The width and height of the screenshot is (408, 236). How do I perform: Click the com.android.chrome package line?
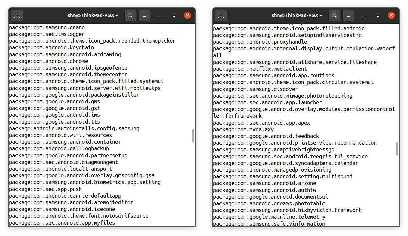(48, 61)
